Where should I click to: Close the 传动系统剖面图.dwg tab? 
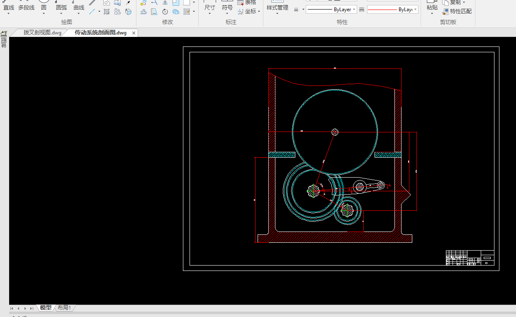pos(134,33)
